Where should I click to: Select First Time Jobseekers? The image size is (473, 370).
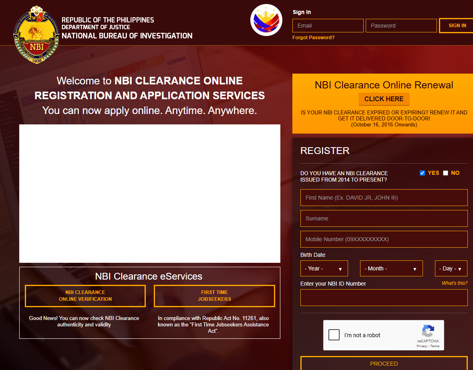click(x=214, y=296)
